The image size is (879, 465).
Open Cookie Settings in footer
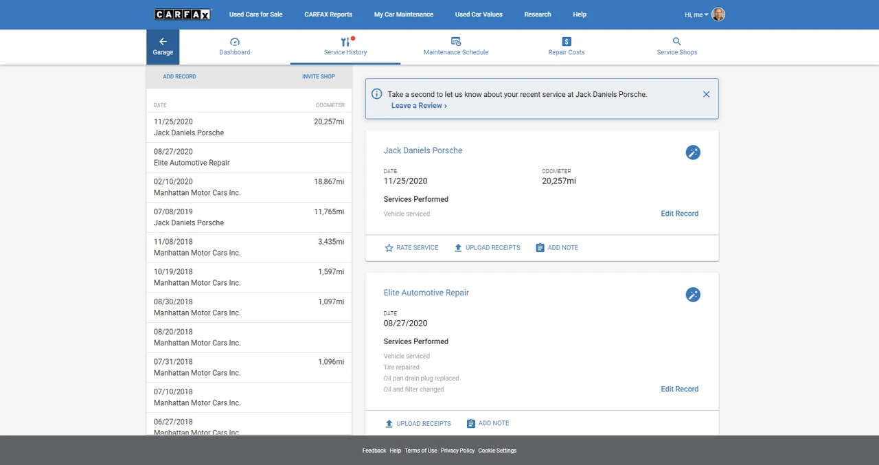pos(497,451)
